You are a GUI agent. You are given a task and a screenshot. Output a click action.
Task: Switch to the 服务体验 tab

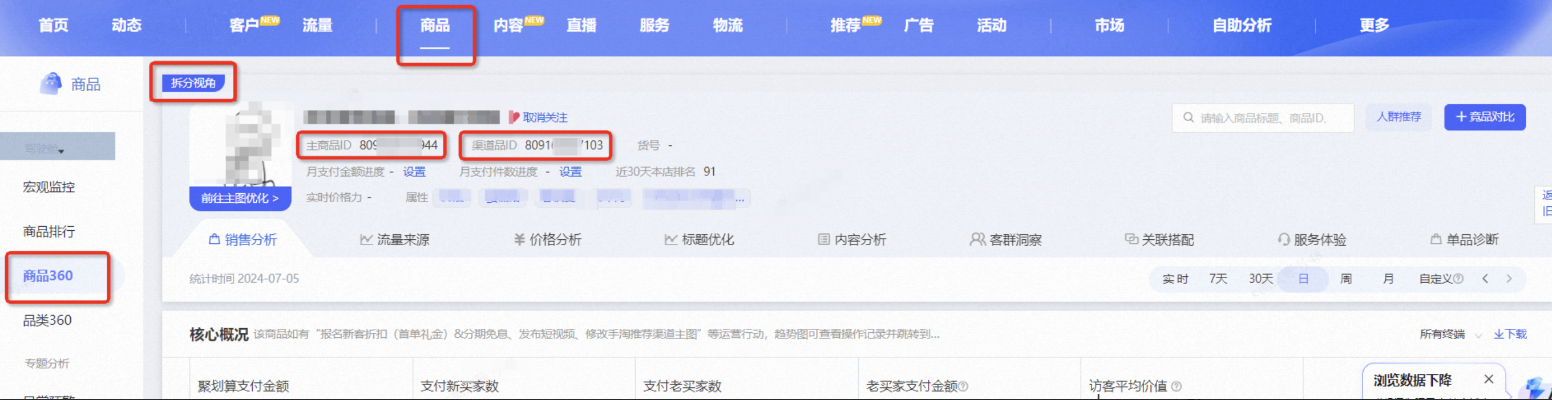(1312, 239)
